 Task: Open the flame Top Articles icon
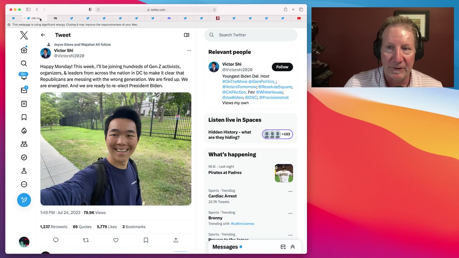pyautogui.click(x=24, y=131)
